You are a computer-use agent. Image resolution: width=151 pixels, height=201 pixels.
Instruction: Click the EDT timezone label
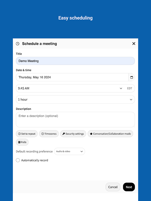pos(130,88)
